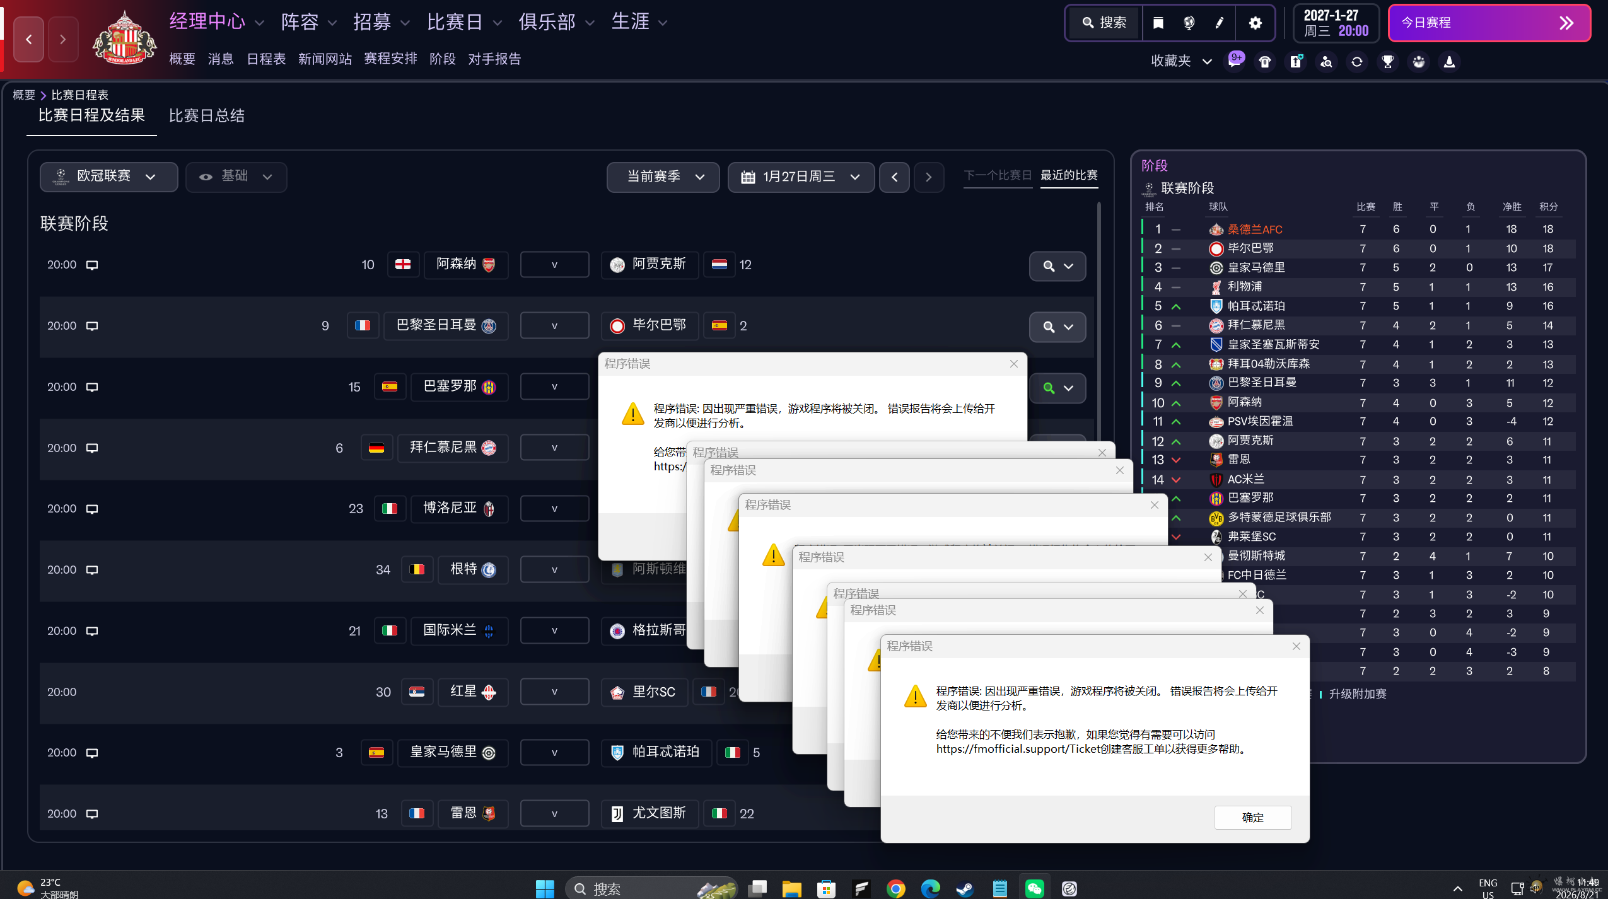The image size is (1608, 899).
Task: Click the Sunderland club crest
Action: point(124,39)
